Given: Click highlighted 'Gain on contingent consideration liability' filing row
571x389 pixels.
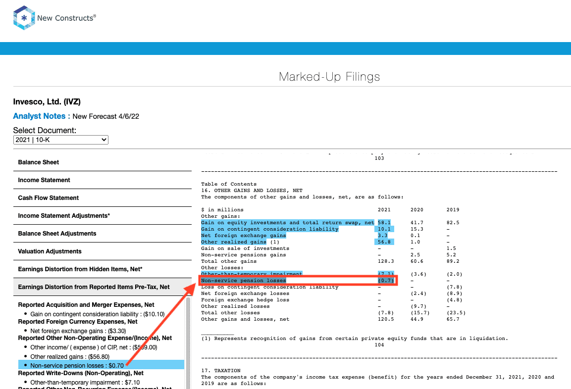Looking at the screenshot, I should [x=269, y=229].
